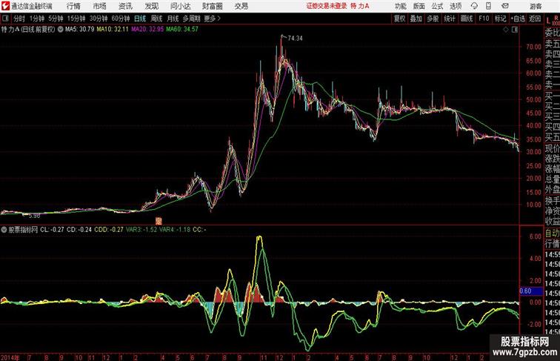This screenshot has height=361, width=560.
Task: Toggle the right info panel icon
Action: 515,30
